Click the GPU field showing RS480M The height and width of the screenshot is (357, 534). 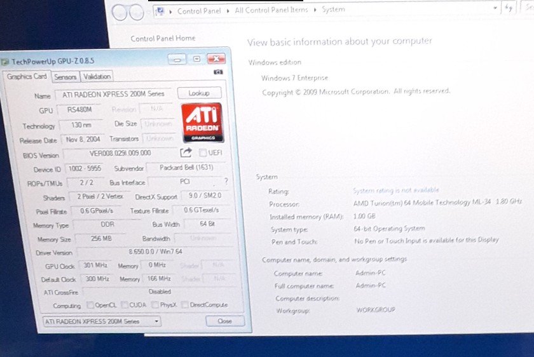coord(79,110)
